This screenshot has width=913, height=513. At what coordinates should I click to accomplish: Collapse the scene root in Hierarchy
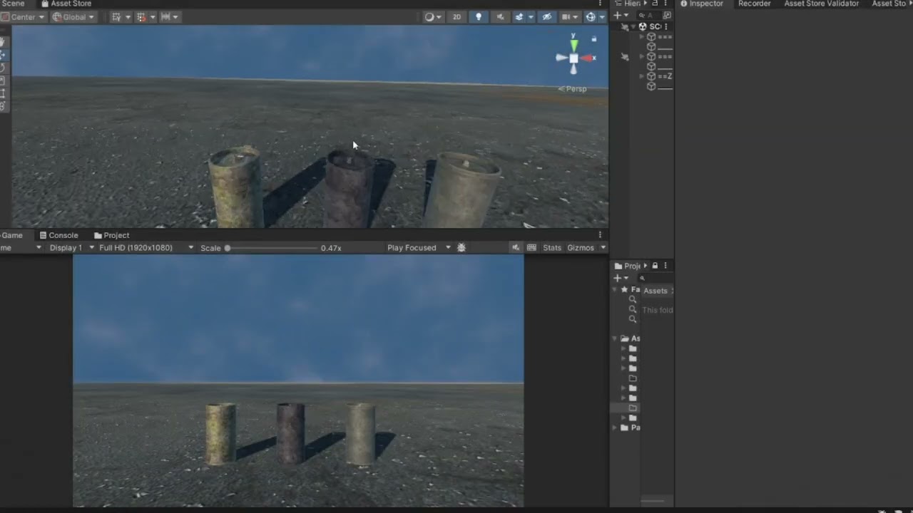coord(633,27)
